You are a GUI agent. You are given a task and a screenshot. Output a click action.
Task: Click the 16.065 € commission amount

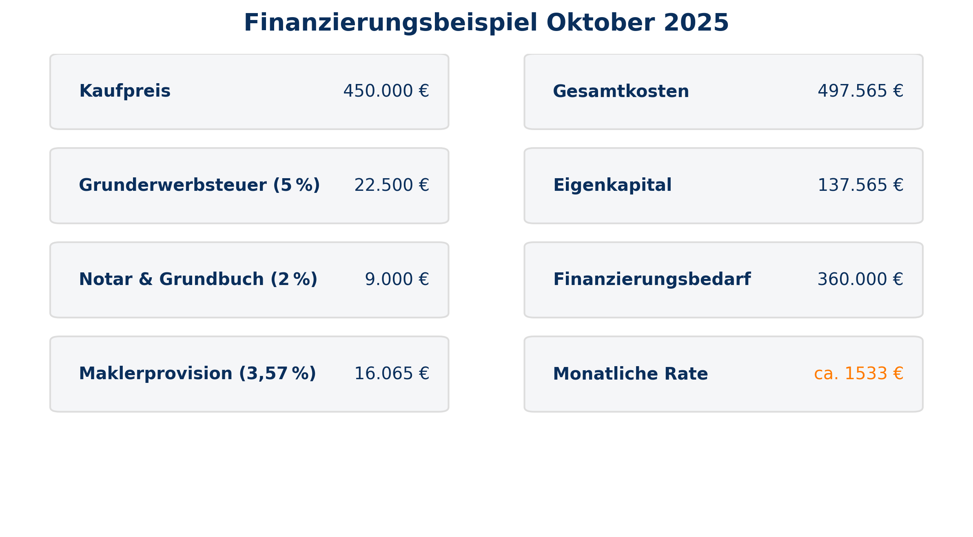click(x=392, y=373)
